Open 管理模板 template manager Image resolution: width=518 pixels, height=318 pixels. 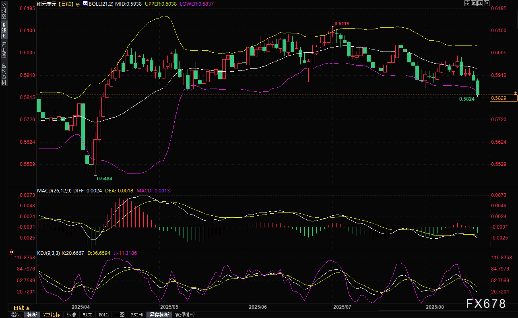(185, 315)
